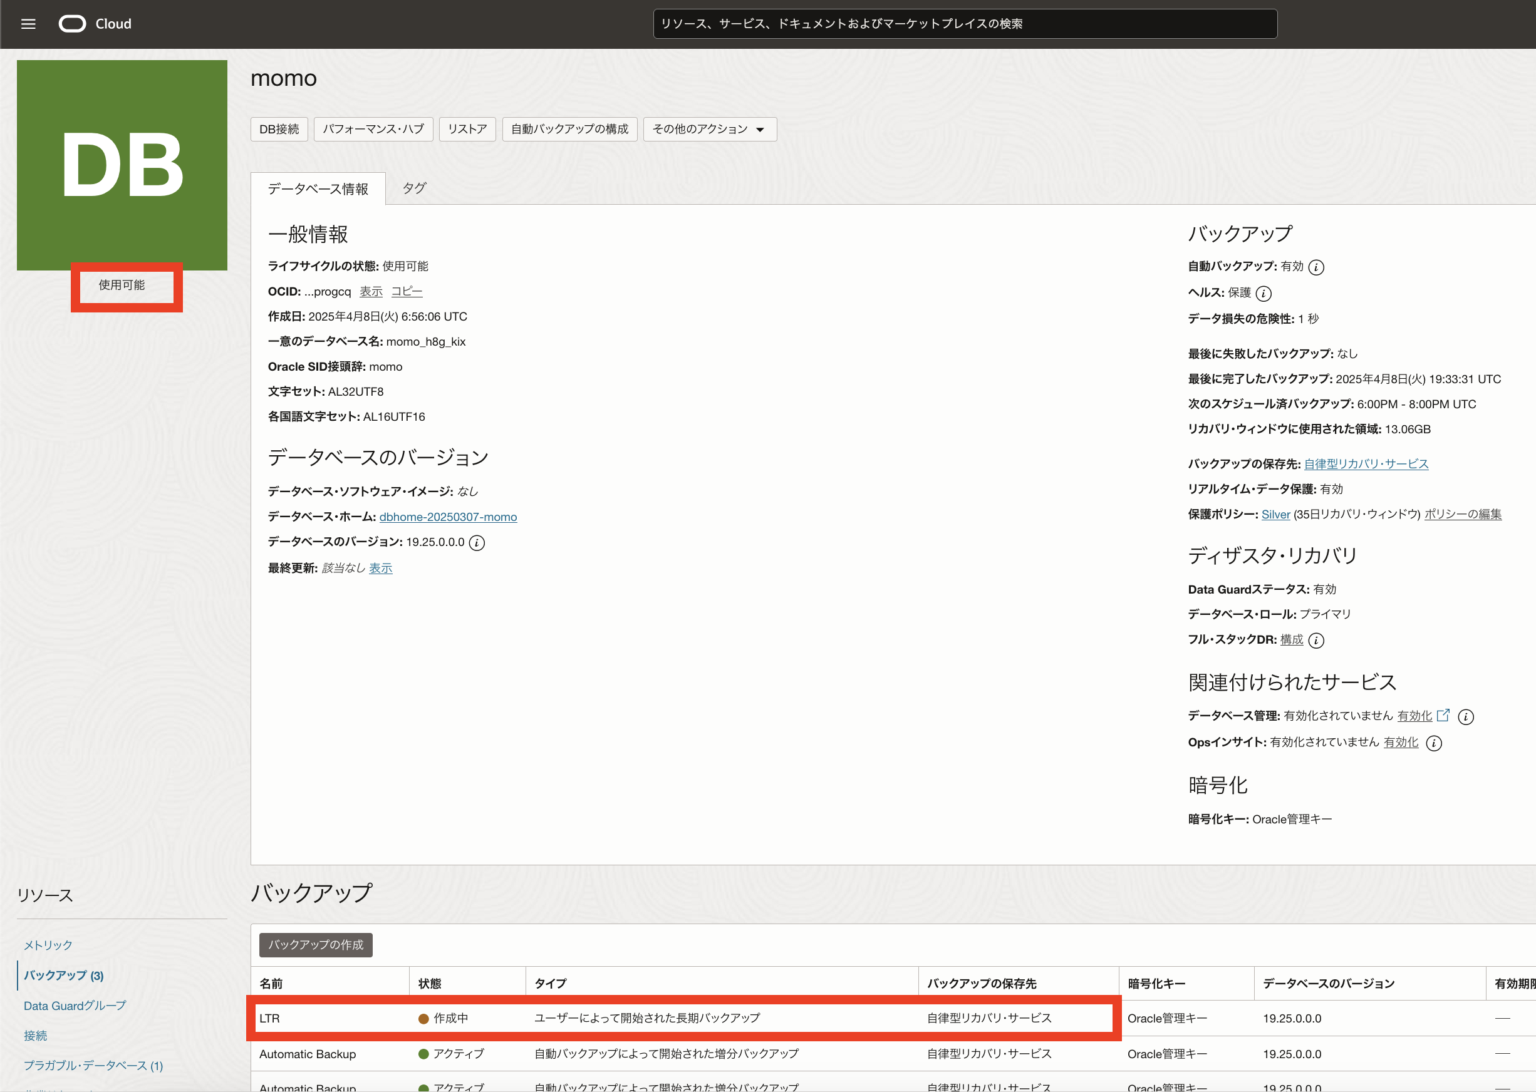
Task: Click 表示 link next to 最終更新
Action: pos(381,568)
